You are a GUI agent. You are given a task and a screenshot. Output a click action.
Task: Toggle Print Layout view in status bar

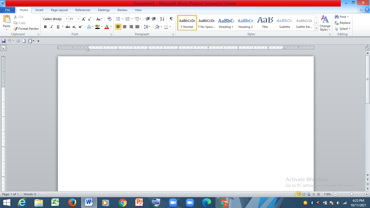point(298,194)
